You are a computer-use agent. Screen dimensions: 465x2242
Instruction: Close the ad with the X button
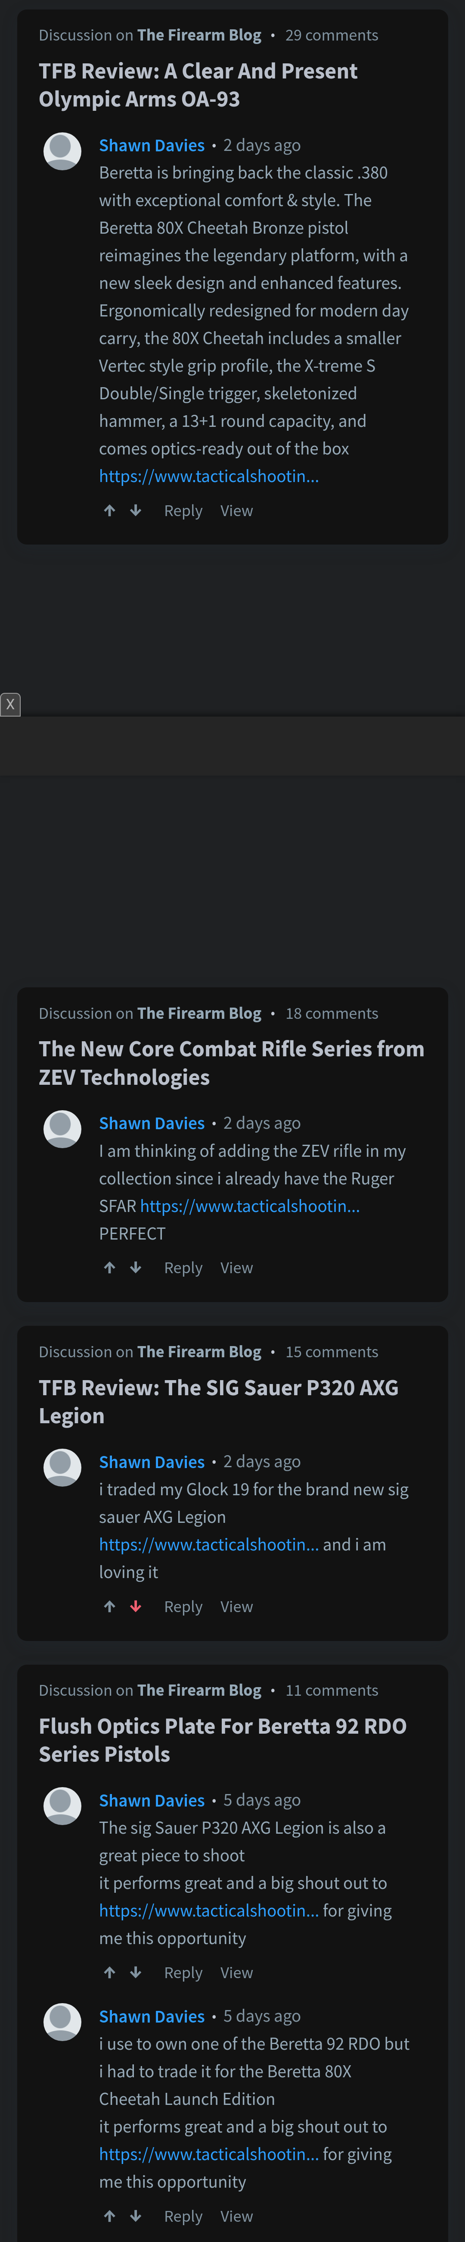pyautogui.click(x=10, y=704)
